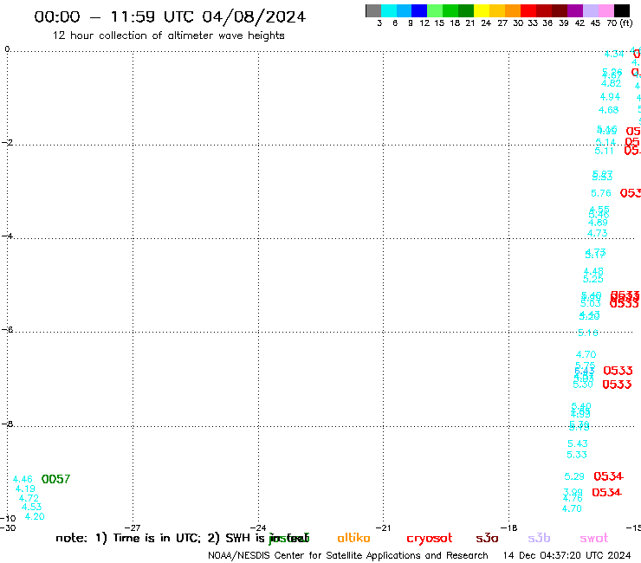Click the NOAA/NESDIS Center credit line

pyautogui.click(x=348, y=556)
